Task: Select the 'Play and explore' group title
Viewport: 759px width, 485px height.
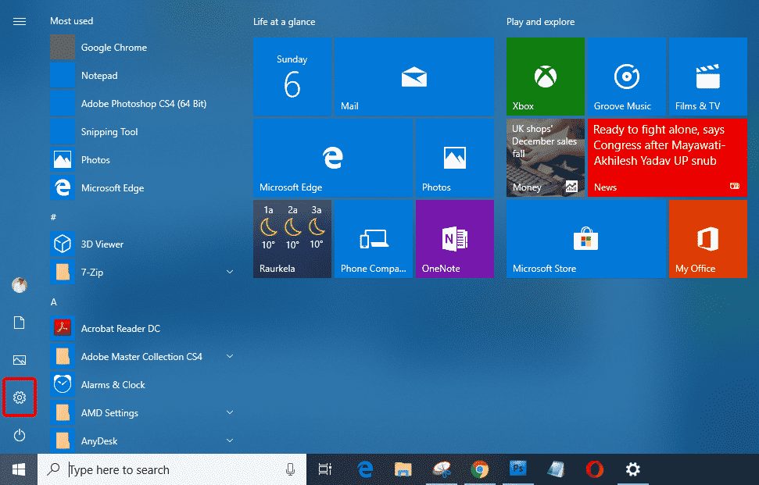Action: (541, 22)
